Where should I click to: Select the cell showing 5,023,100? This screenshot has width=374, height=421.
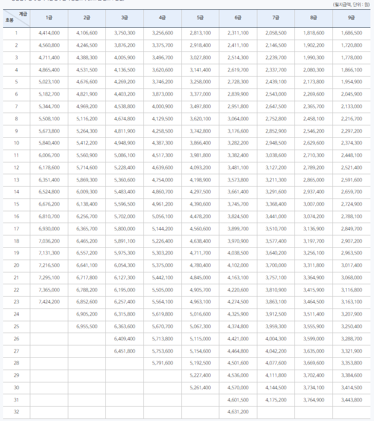49,82
